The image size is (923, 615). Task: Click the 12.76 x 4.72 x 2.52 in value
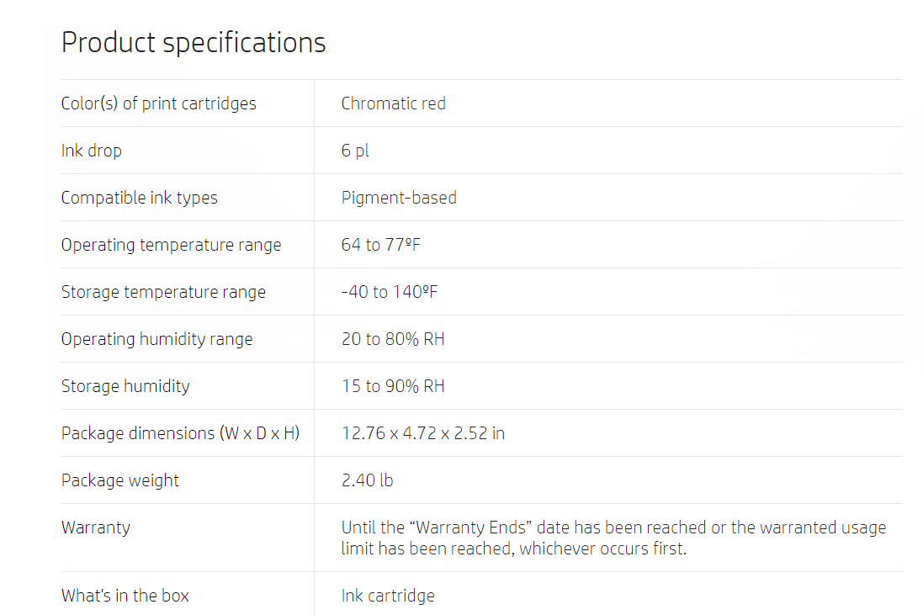point(423,433)
